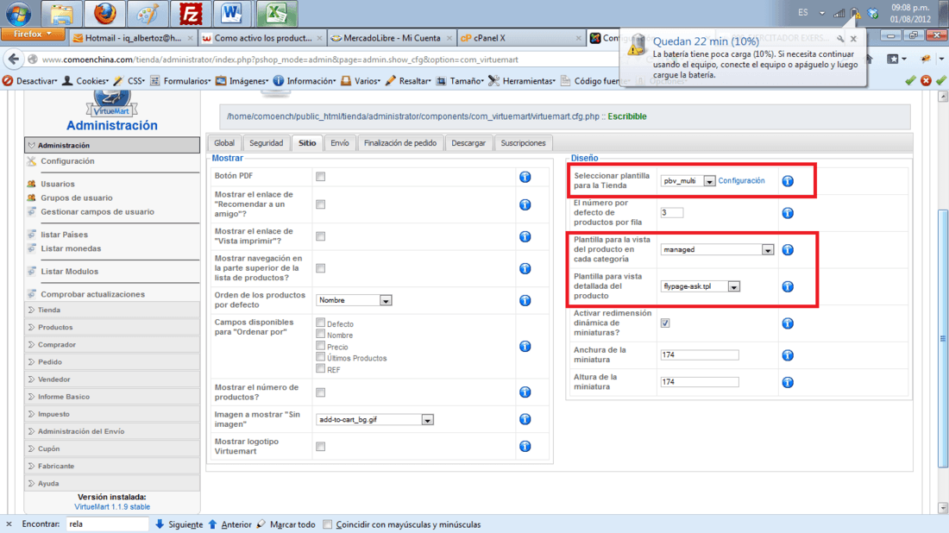
Task: Open the add-to-cart_bg.gif image dropdown
Action: [374, 419]
